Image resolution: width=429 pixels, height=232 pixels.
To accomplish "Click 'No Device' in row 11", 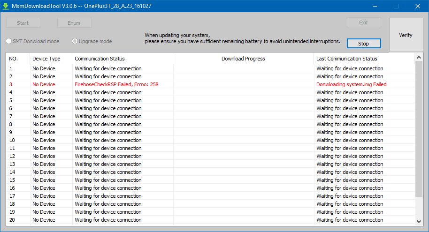I will (44, 148).
